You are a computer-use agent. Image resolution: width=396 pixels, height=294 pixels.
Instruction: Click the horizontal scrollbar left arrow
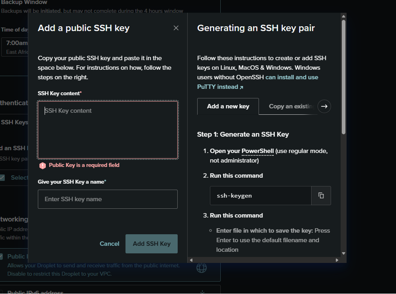tap(191, 260)
